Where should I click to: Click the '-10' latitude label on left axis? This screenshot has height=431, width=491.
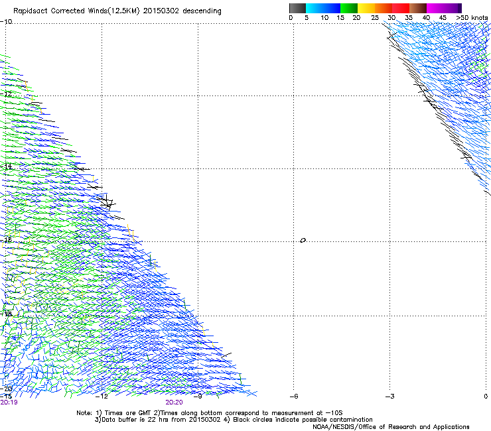click(x=6, y=22)
